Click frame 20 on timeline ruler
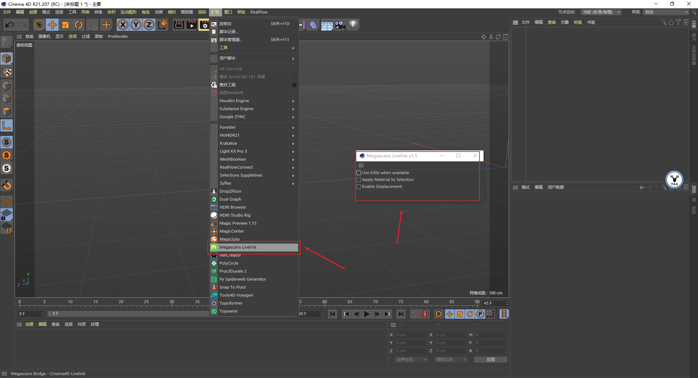The width and height of the screenshot is (698, 378). point(121,302)
